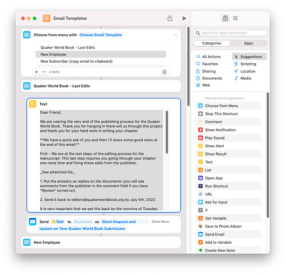286x275 pixels.
Task: Select the Location category
Action: [245, 71]
